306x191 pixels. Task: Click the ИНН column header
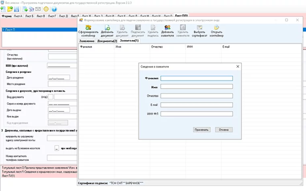203,47
